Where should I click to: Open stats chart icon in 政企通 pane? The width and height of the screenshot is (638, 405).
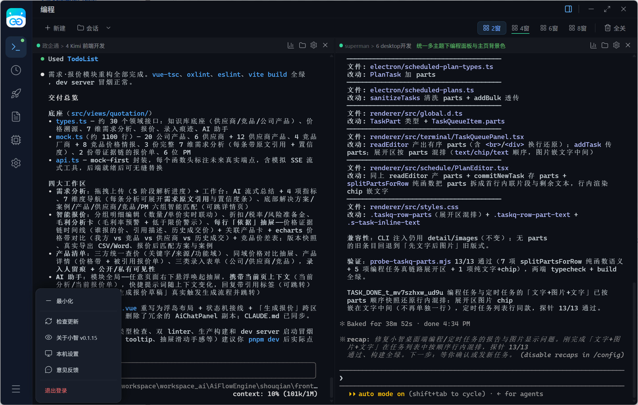[x=291, y=45]
